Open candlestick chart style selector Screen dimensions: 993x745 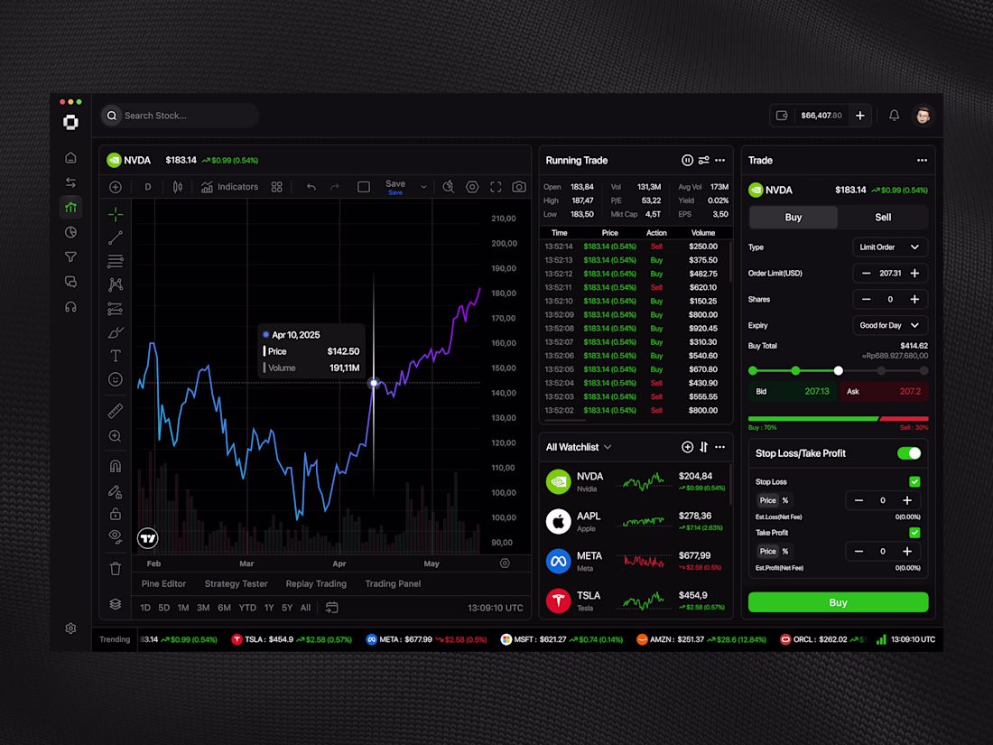click(x=178, y=187)
